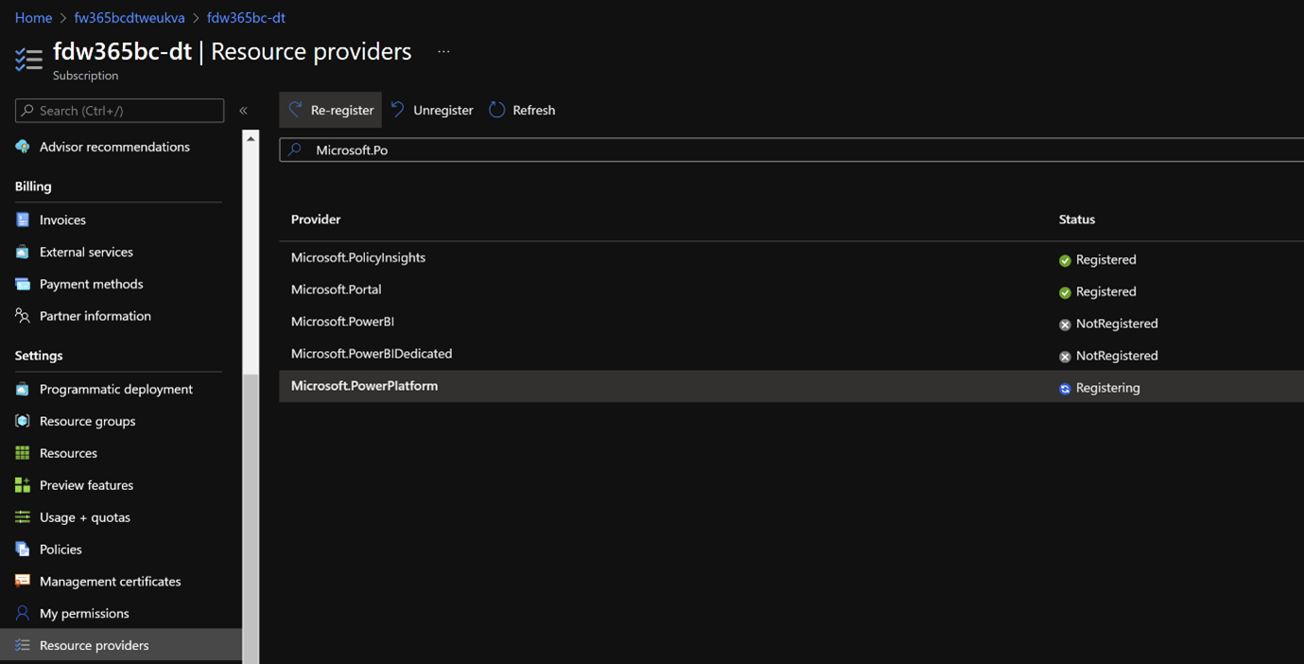
Task: Refresh the resource providers list
Action: pyautogui.click(x=522, y=110)
